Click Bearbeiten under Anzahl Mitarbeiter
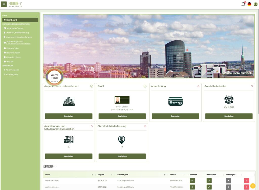The height and width of the screenshot is (190, 259). click(229, 116)
